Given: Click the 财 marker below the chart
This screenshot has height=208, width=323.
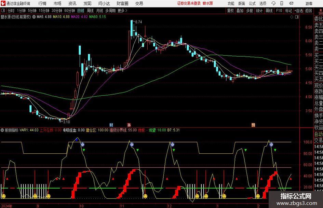Looking at the screenshot, I should click(x=111, y=125).
